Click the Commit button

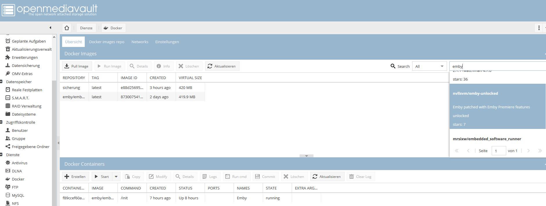pos(266,176)
